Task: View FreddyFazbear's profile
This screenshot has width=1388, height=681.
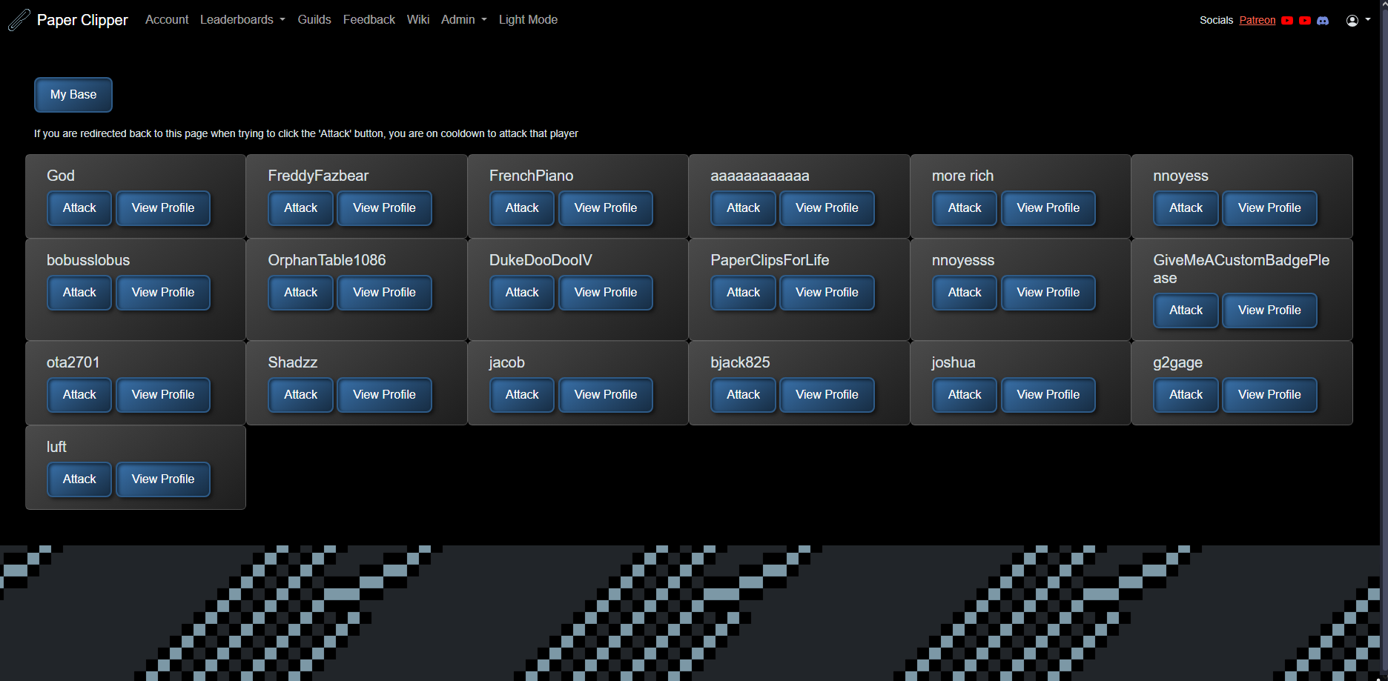Action: pyautogui.click(x=384, y=208)
